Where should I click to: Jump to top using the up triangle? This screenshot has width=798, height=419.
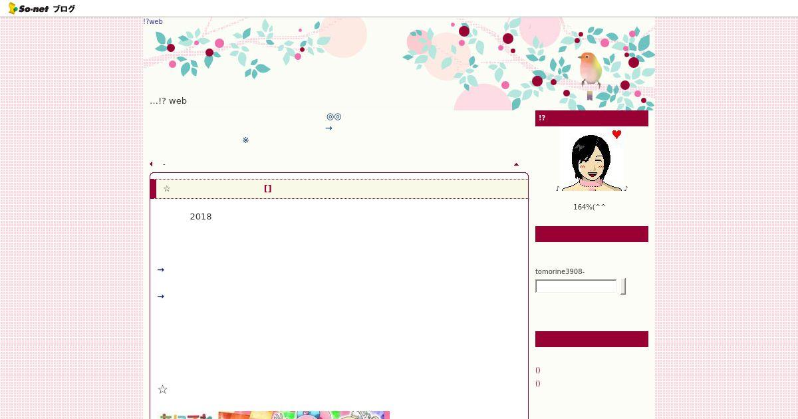[516, 164]
